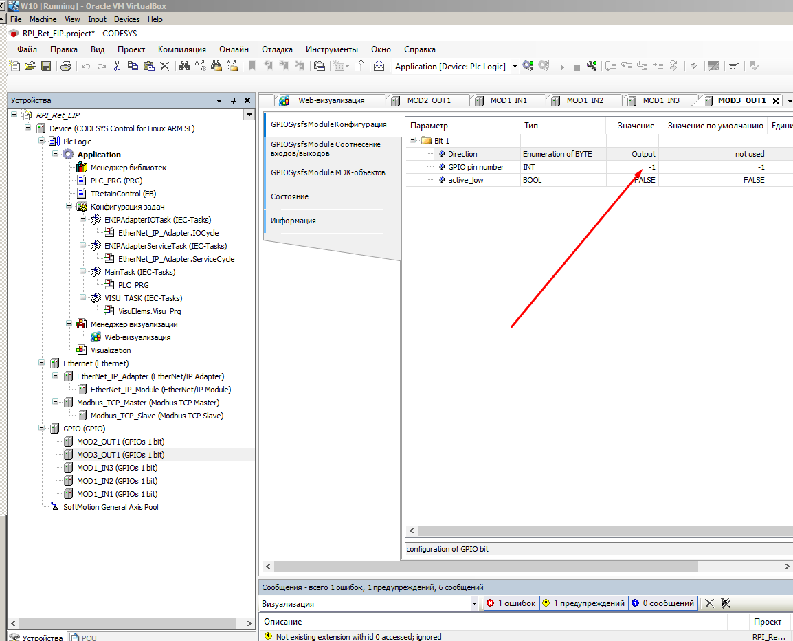Open Find with the binoculars icon
Viewport: 793px width, 641px height.
click(184, 66)
